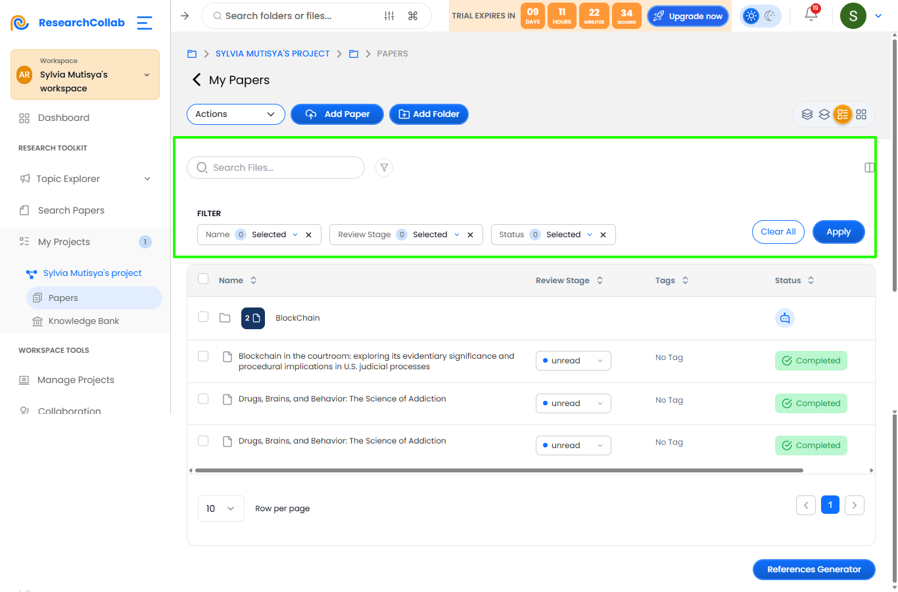Screen dimensions: 898x592
Task: Toggle the light/dark theme switch
Action: tap(761, 16)
